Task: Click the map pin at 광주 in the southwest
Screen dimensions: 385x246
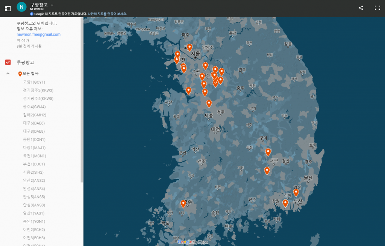Action: pos(183,204)
